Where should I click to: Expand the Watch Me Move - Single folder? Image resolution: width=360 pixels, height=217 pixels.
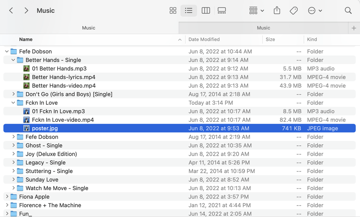pos(13,188)
